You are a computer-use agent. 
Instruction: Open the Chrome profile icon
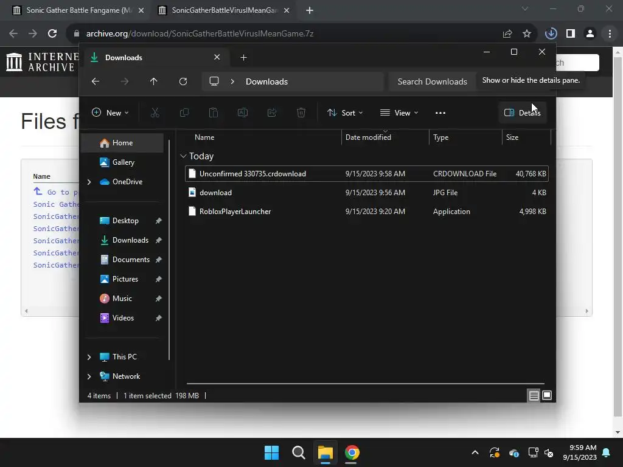pos(590,34)
